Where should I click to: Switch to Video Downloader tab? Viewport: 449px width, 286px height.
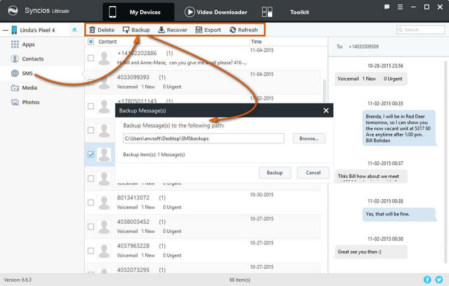pos(216,12)
